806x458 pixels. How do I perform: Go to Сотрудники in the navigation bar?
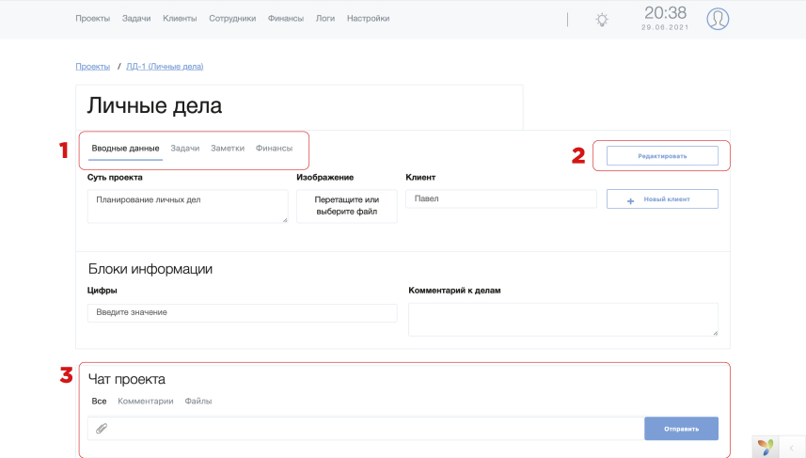232,19
